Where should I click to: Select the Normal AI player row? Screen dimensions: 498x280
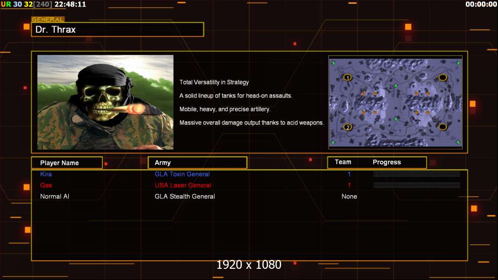coord(249,196)
